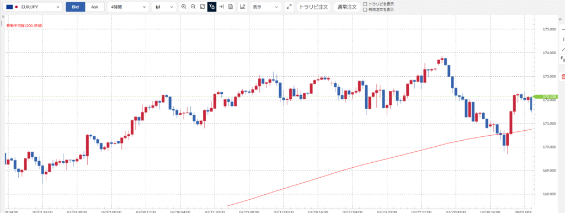Click the fit chart to screen icon

202,7
